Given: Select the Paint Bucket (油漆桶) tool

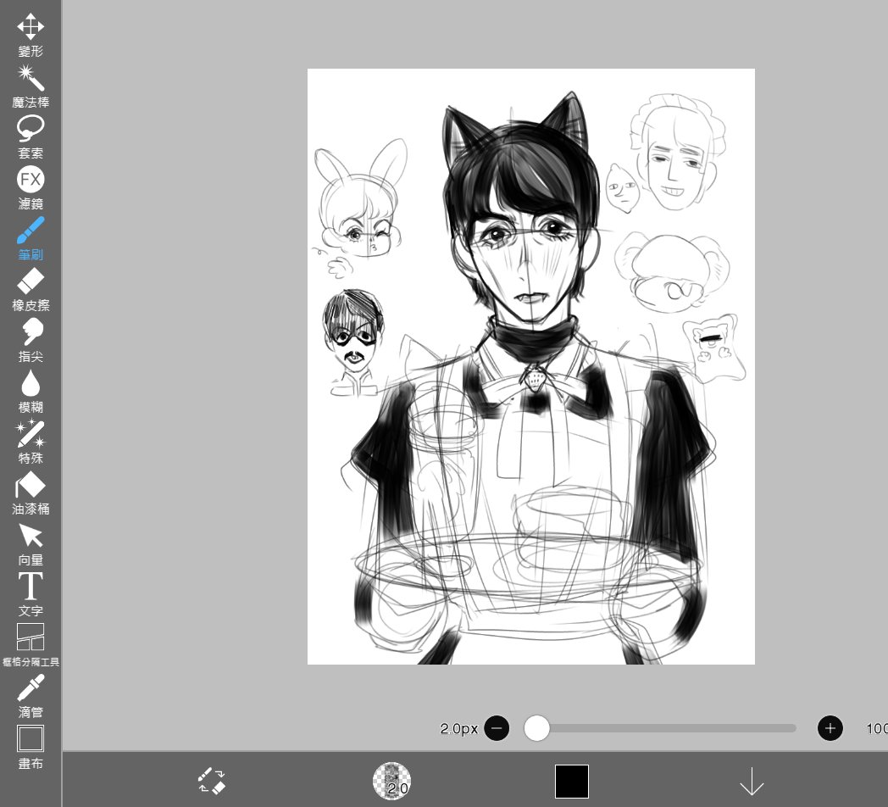Looking at the screenshot, I should coord(30,493).
